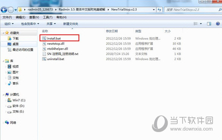Click the uninstall.bat file icon
The image size is (222, 140).
44,59
